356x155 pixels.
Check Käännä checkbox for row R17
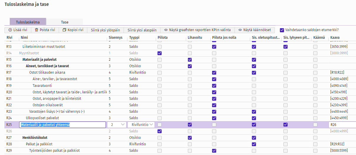tap(315, 73)
